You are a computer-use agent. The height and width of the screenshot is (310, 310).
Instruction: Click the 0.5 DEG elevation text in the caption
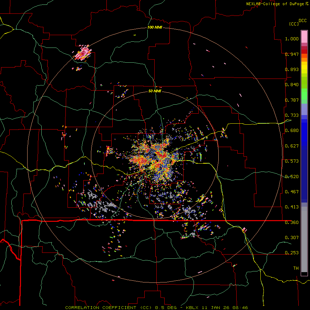(166, 308)
